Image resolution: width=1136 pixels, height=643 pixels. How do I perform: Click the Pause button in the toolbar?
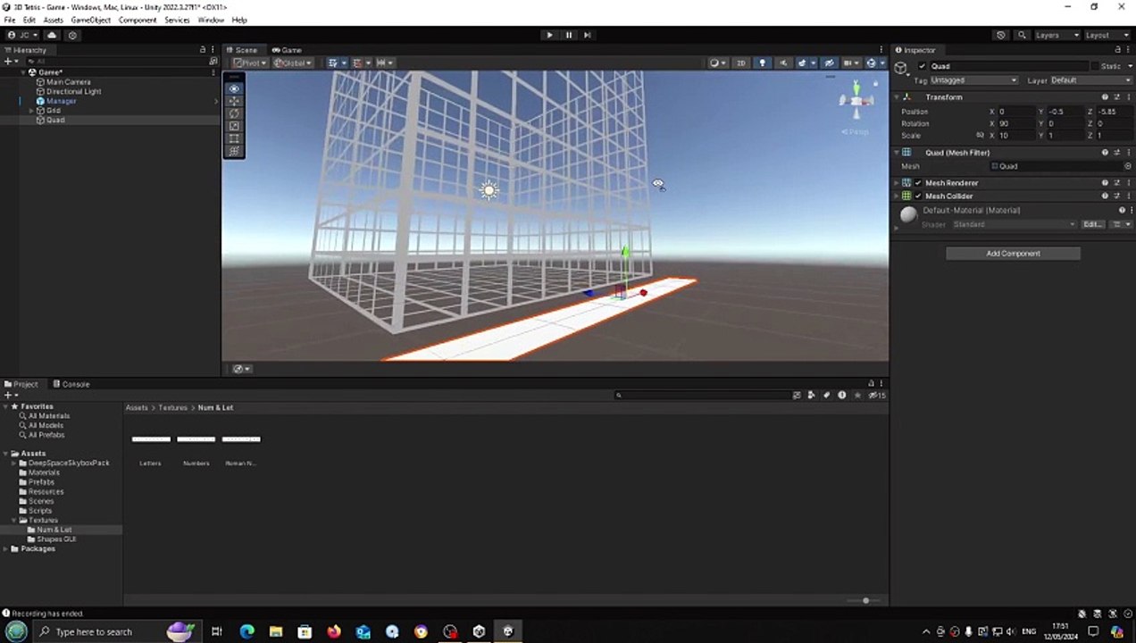coord(568,35)
